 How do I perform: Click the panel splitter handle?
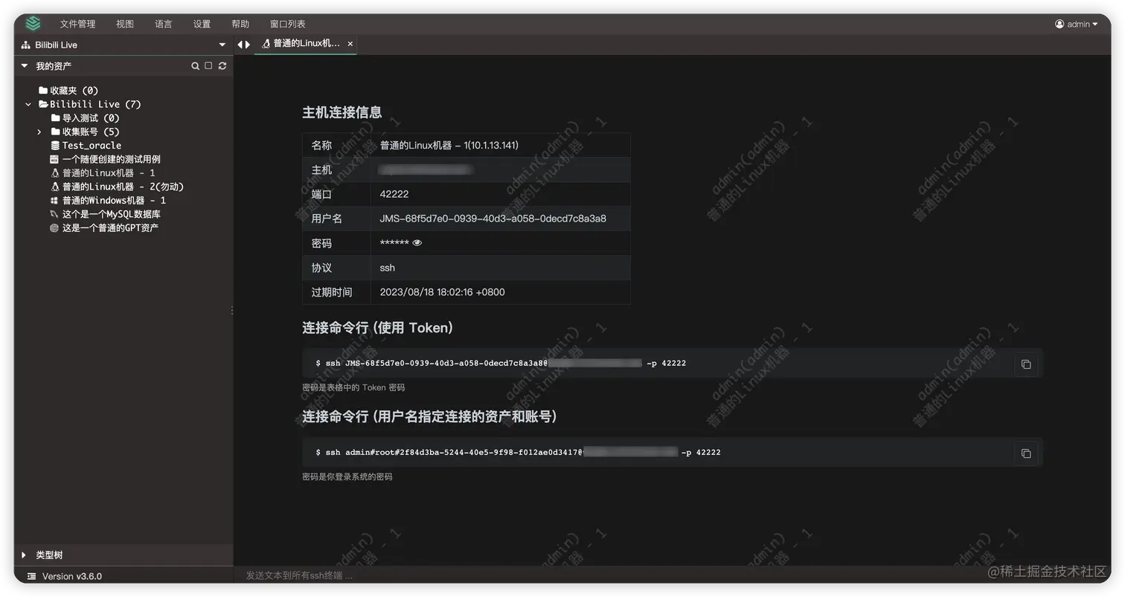click(232, 310)
